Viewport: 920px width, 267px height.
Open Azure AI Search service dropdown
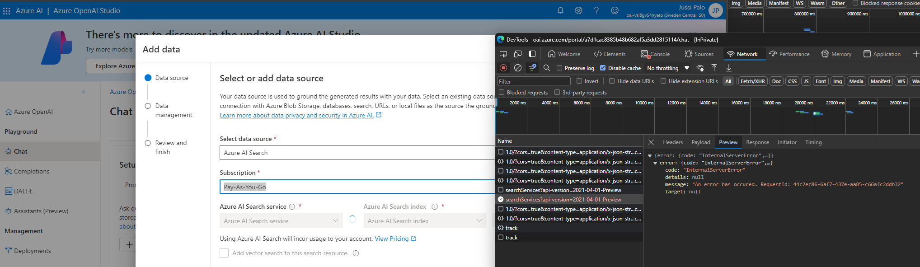tap(282, 220)
